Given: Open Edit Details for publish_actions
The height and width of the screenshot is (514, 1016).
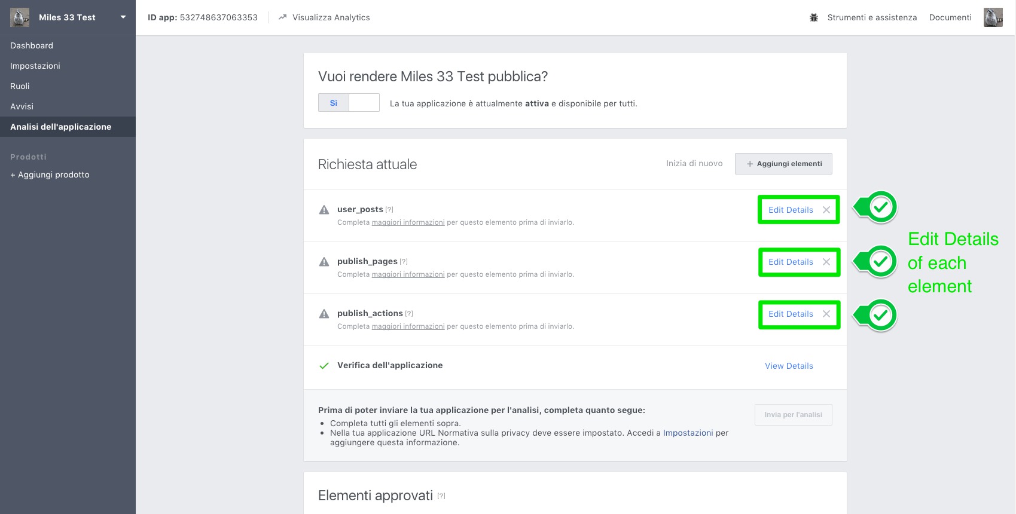Looking at the screenshot, I should (791, 314).
